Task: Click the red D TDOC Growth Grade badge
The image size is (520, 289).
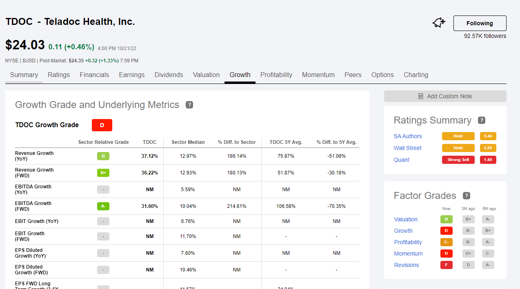Action: (x=102, y=125)
